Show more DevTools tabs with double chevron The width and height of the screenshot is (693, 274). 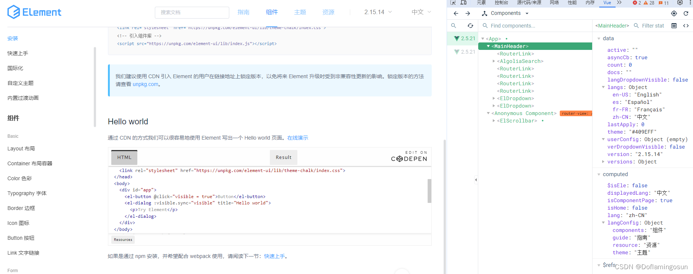click(x=619, y=3)
